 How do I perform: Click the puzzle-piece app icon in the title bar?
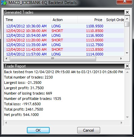click(4, 2)
